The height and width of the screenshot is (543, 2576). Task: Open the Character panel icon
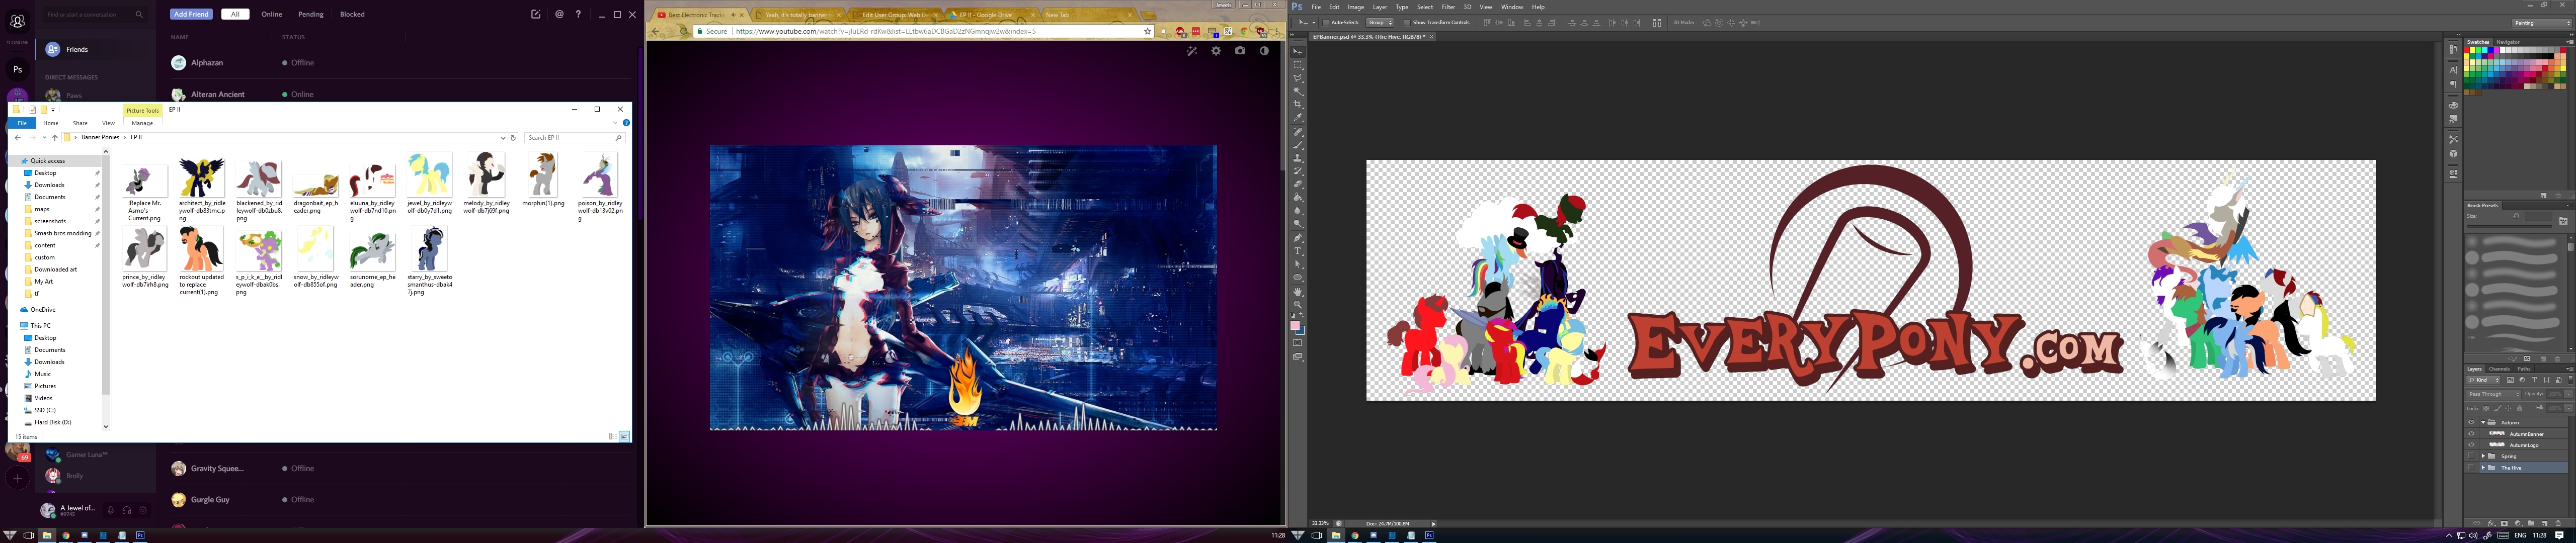click(x=2454, y=70)
